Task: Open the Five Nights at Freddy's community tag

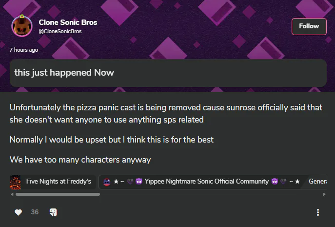Action: 53,182
